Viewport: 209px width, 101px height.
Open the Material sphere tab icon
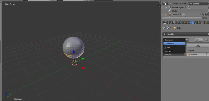tap(199, 23)
